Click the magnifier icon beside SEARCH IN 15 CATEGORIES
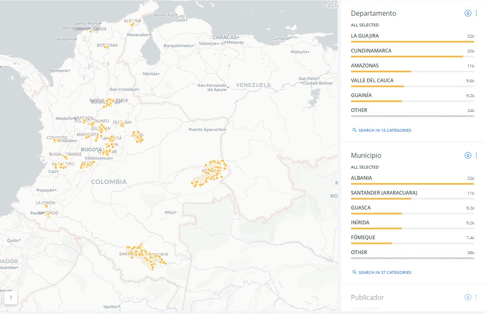This screenshot has width=485, height=314. 354,130
